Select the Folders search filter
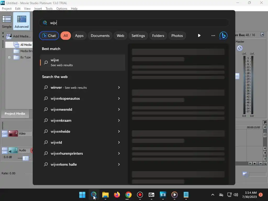The height and width of the screenshot is (201, 268). click(x=158, y=36)
